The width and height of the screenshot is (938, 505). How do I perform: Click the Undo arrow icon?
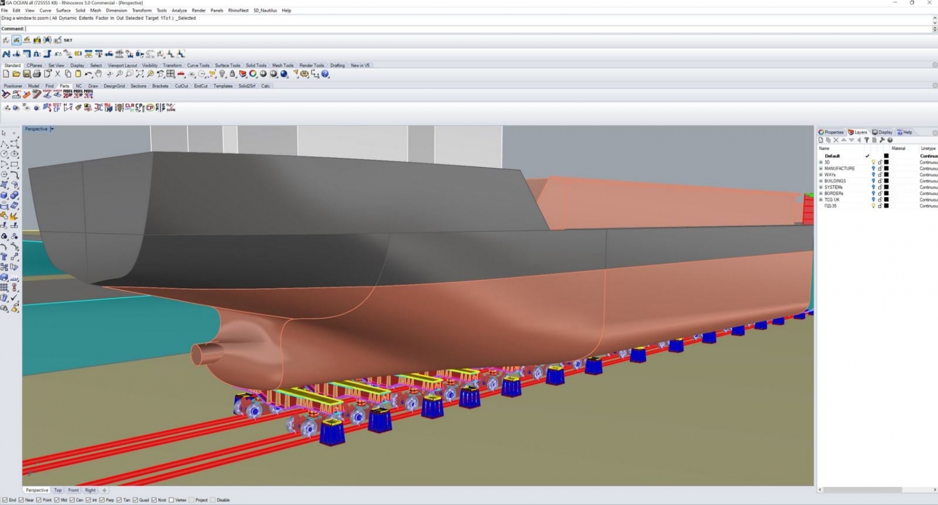pyautogui.click(x=88, y=74)
